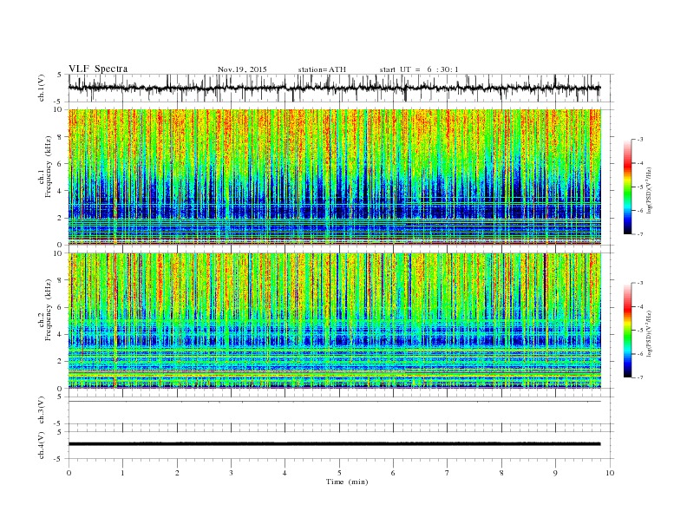Viewport: 687px width, 531px height.
Task: Select the date text "Nov.19, 2015"
Action: click(242, 69)
